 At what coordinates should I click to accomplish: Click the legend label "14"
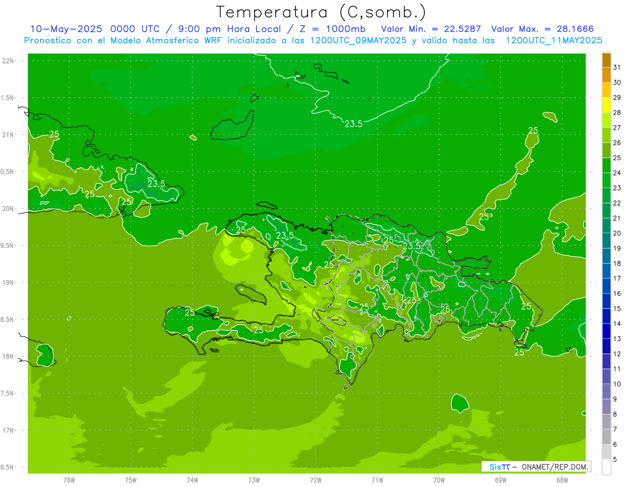pyautogui.click(x=617, y=324)
